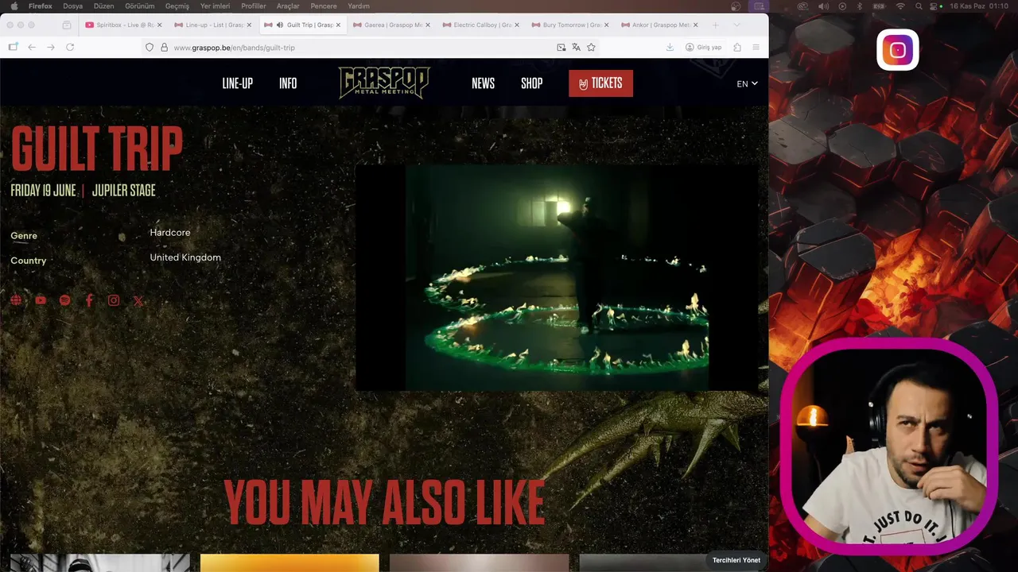The height and width of the screenshot is (572, 1018).
Task: Open the Düzen menu
Action: coord(103,6)
